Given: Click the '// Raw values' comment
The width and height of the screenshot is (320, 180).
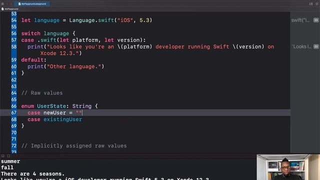Looking at the screenshot, I should 42,93.
